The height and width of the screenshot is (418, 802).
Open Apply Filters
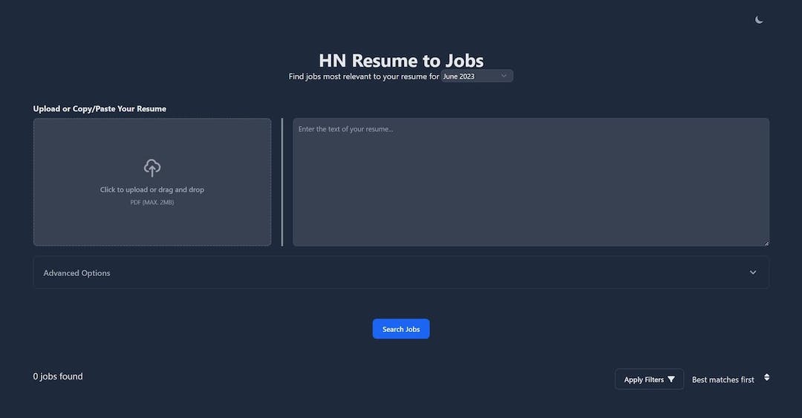(649, 379)
